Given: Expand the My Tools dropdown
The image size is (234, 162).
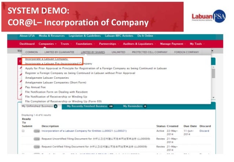Looking at the screenshot, I should pyautogui.click(x=197, y=44).
